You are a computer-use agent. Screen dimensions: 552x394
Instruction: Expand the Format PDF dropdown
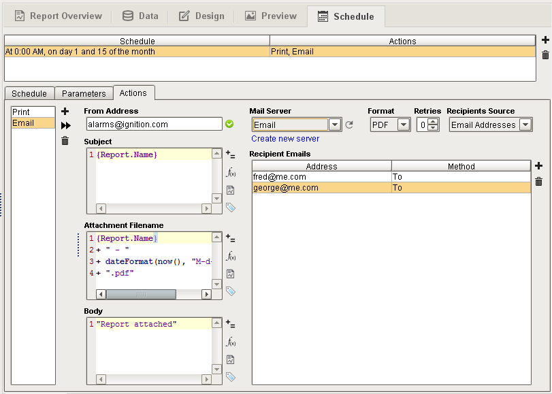[x=404, y=125]
